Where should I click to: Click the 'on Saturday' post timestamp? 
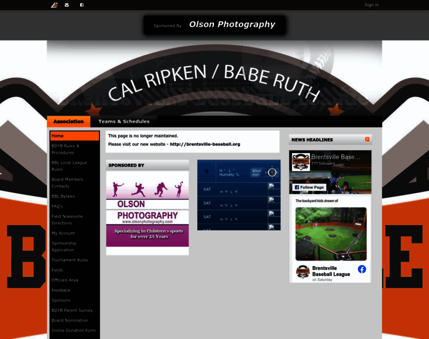pos(322,280)
